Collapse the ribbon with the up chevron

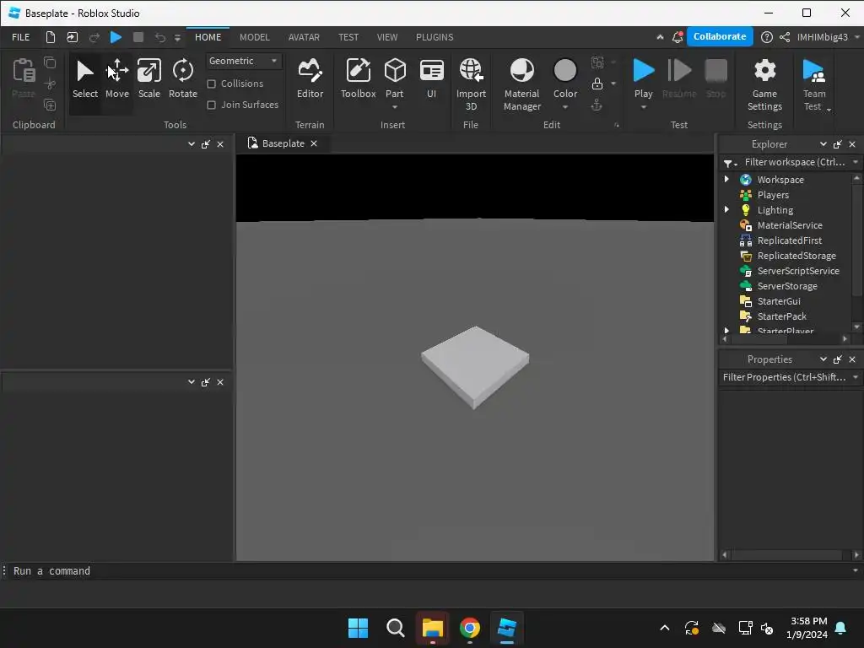660,37
